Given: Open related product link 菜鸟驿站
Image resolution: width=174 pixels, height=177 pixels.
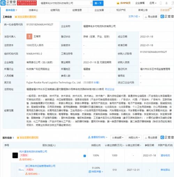Looking at the screenshot, I should 165,170.
